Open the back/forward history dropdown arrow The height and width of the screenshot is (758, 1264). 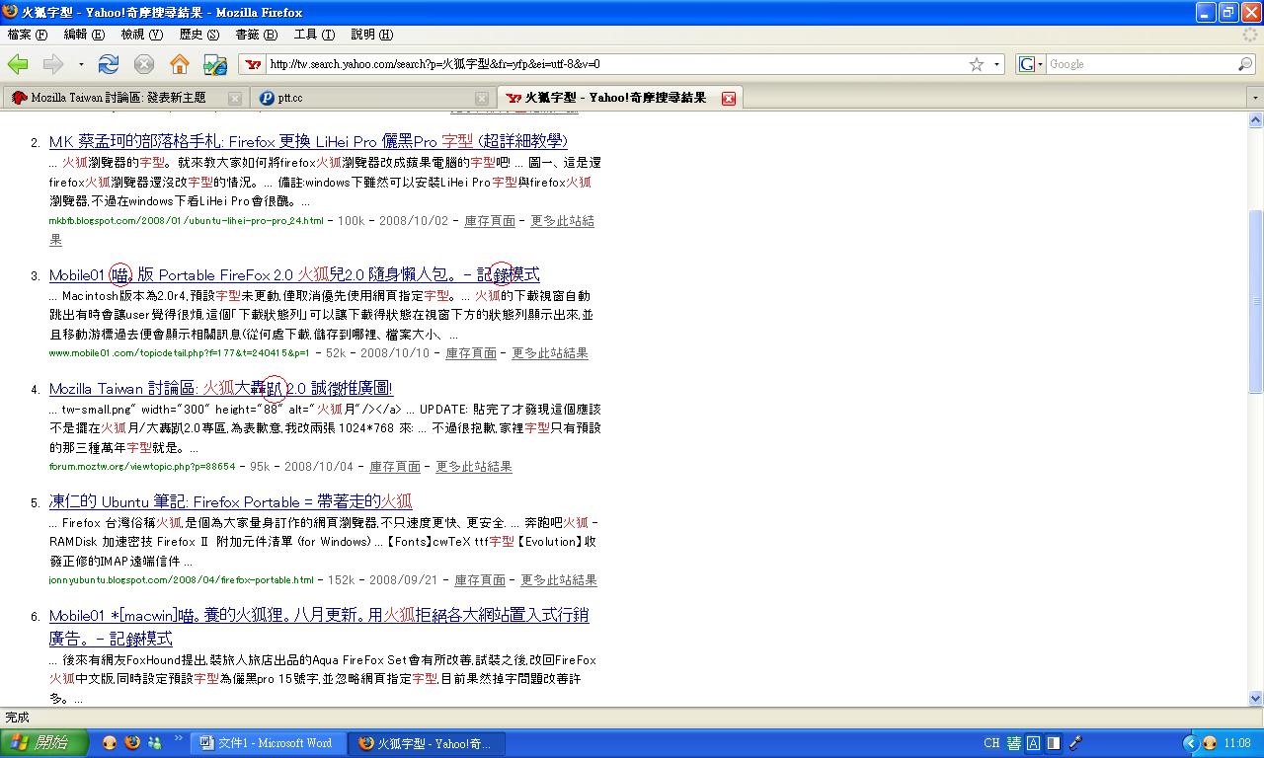(81, 64)
